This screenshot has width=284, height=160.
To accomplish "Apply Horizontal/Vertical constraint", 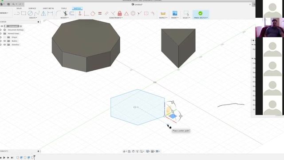I will tap(80, 13).
